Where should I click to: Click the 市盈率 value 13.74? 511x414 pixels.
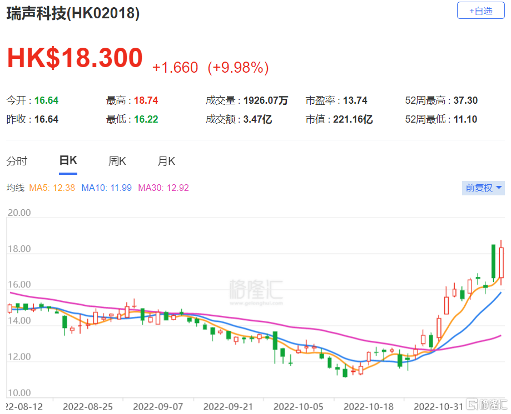(355, 100)
